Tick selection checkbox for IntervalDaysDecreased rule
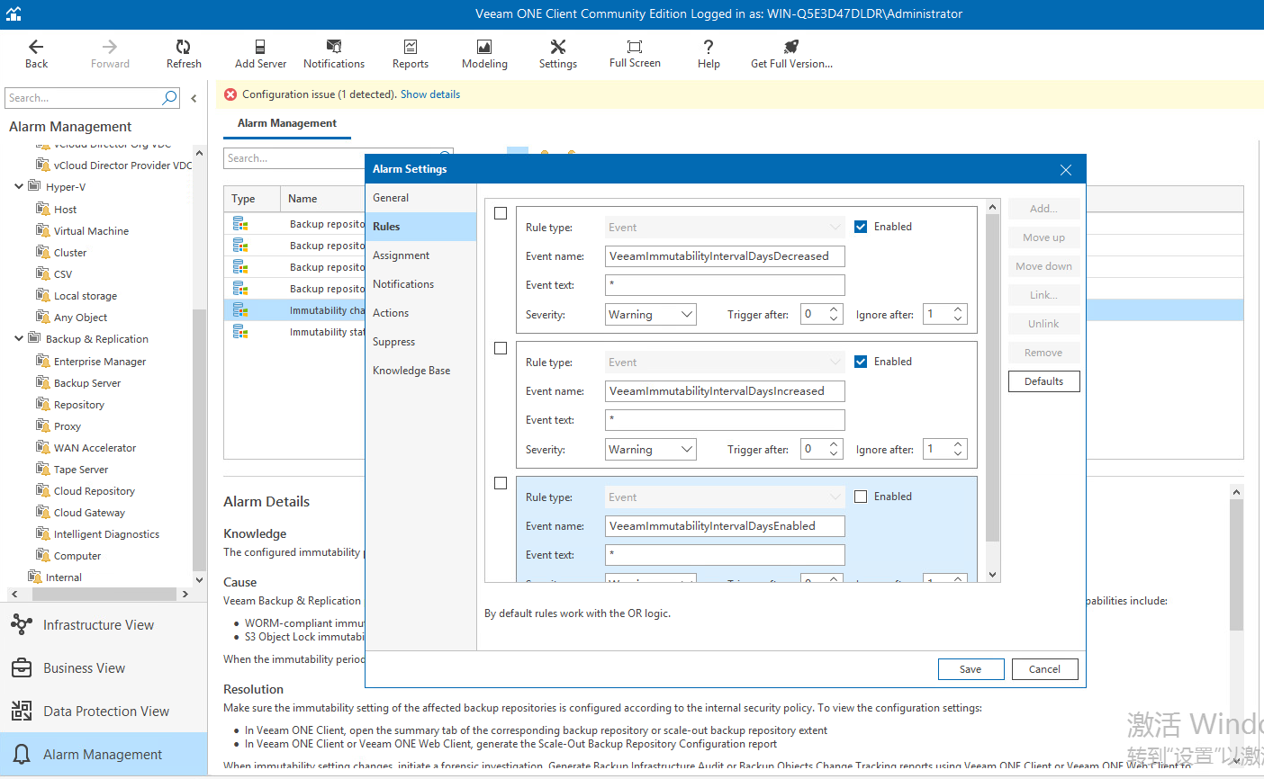This screenshot has width=1264, height=779. pyautogui.click(x=501, y=213)
